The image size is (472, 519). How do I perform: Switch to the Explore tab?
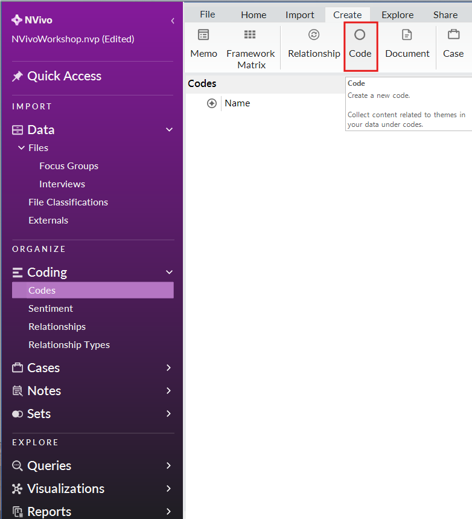(x=398, y=15)
